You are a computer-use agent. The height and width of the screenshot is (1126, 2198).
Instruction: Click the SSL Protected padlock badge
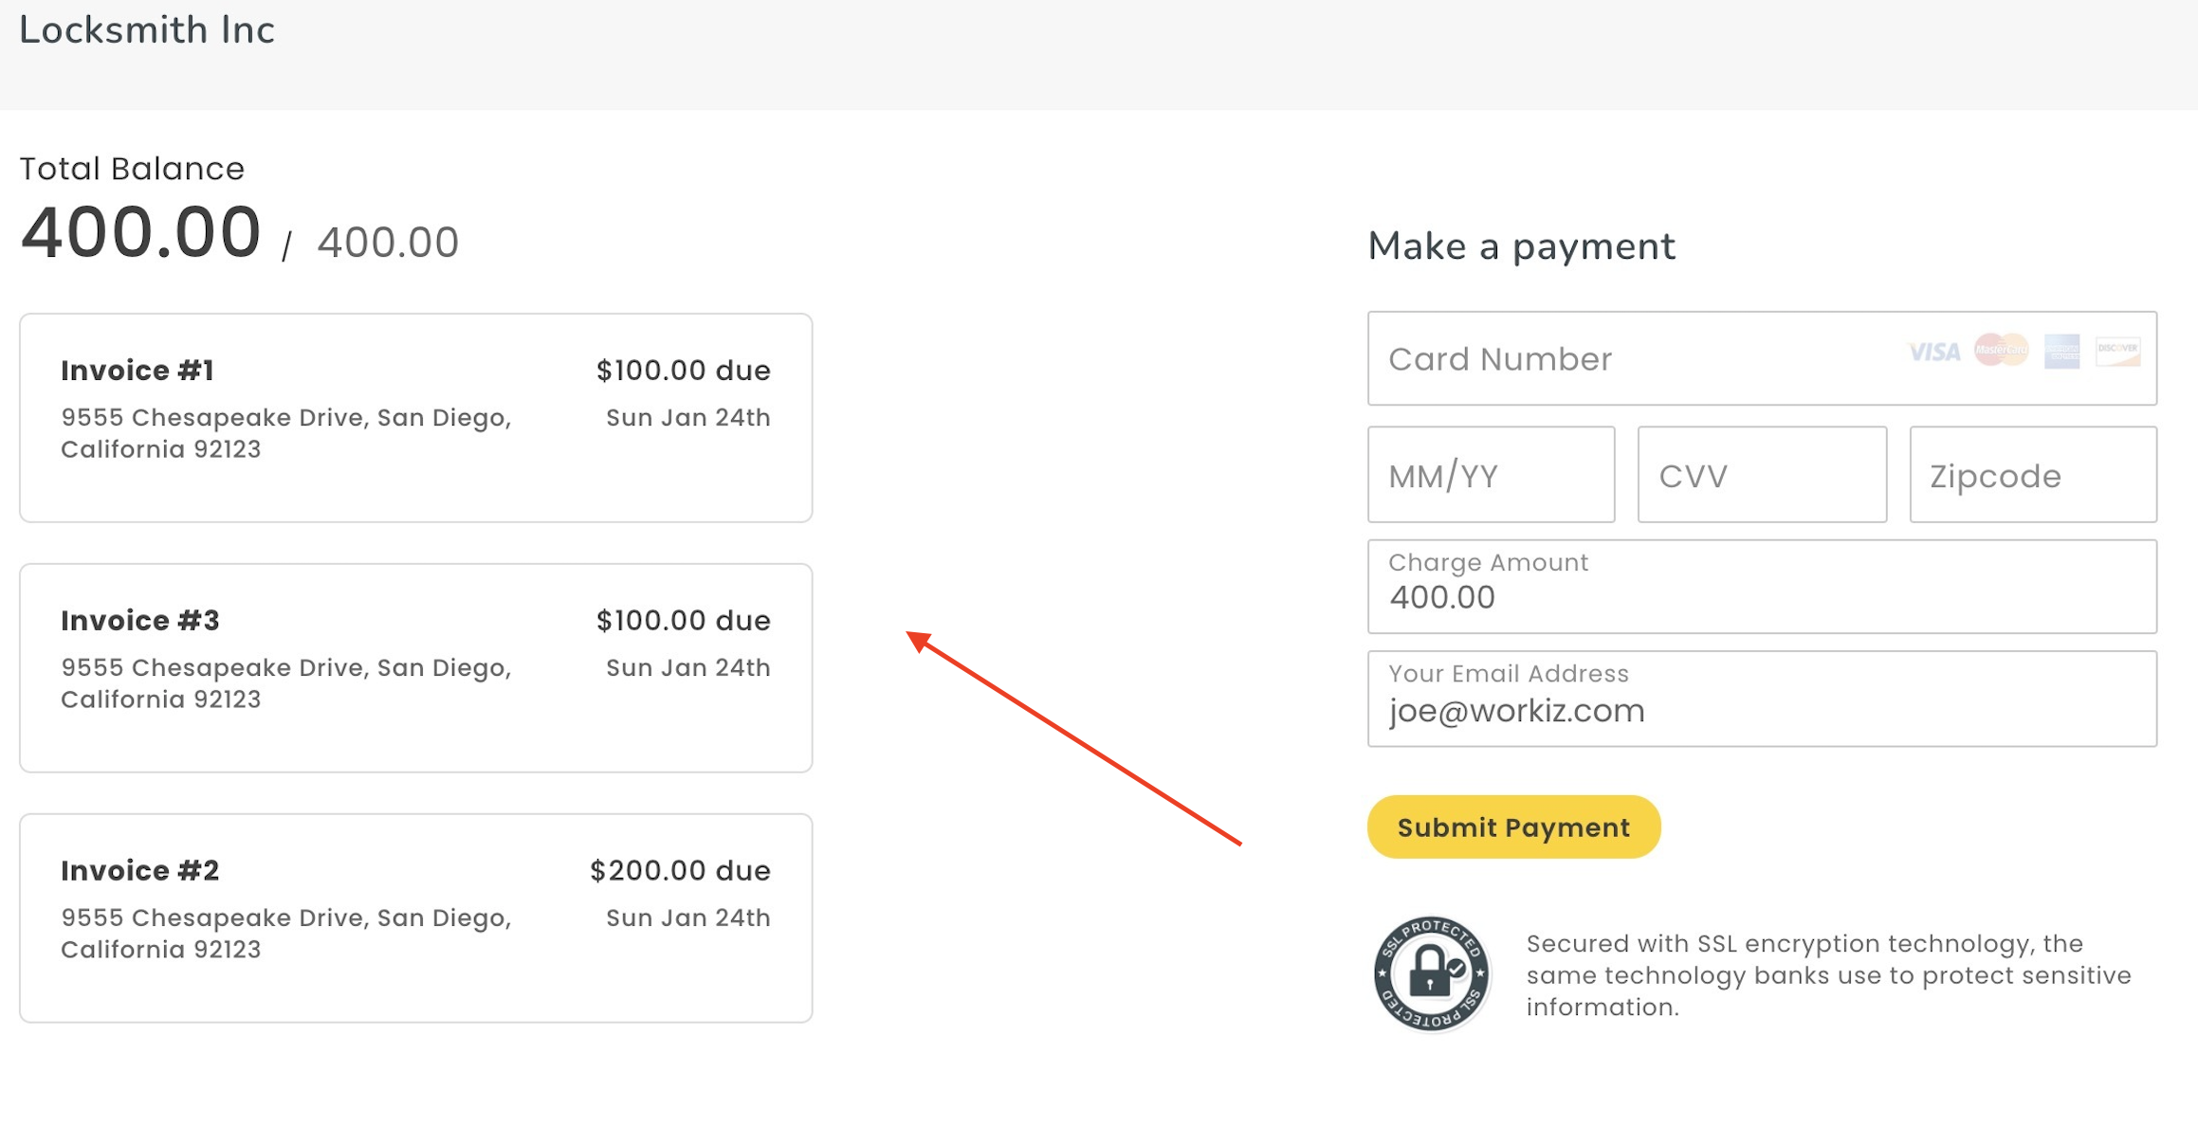coord(1431,973)
